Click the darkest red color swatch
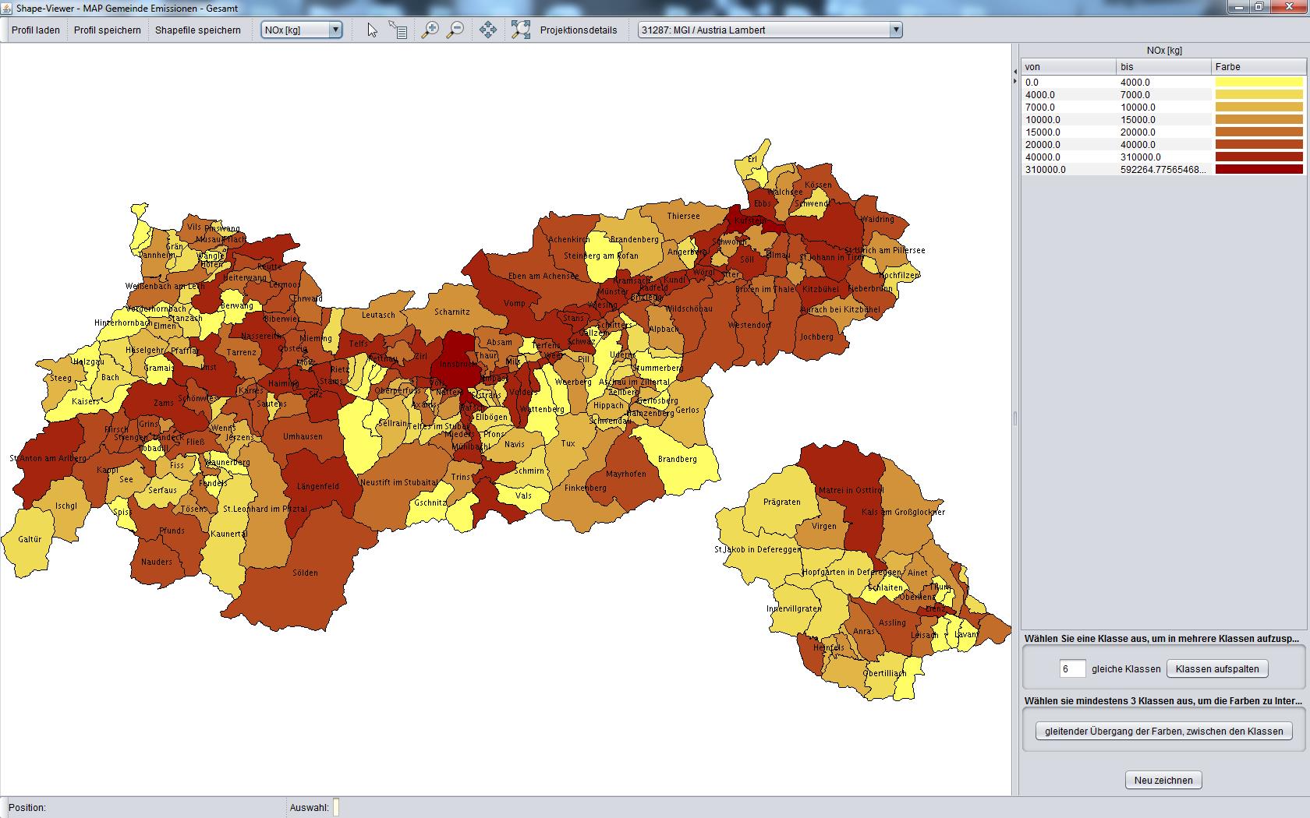Screen dimensions: 1310x818 pos(1259,169)
